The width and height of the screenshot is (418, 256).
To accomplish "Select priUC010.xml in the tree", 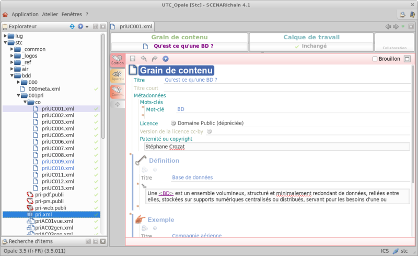I will [x=58, y=168].
